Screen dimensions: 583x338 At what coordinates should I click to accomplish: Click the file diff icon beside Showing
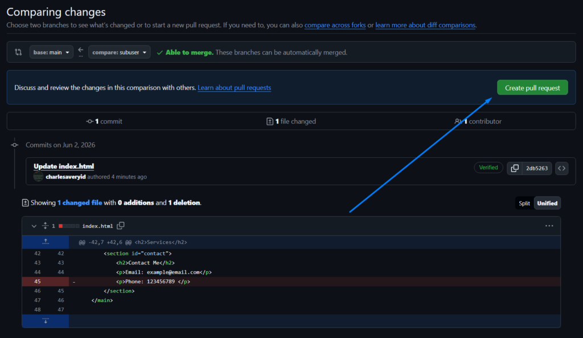point(25,203)
